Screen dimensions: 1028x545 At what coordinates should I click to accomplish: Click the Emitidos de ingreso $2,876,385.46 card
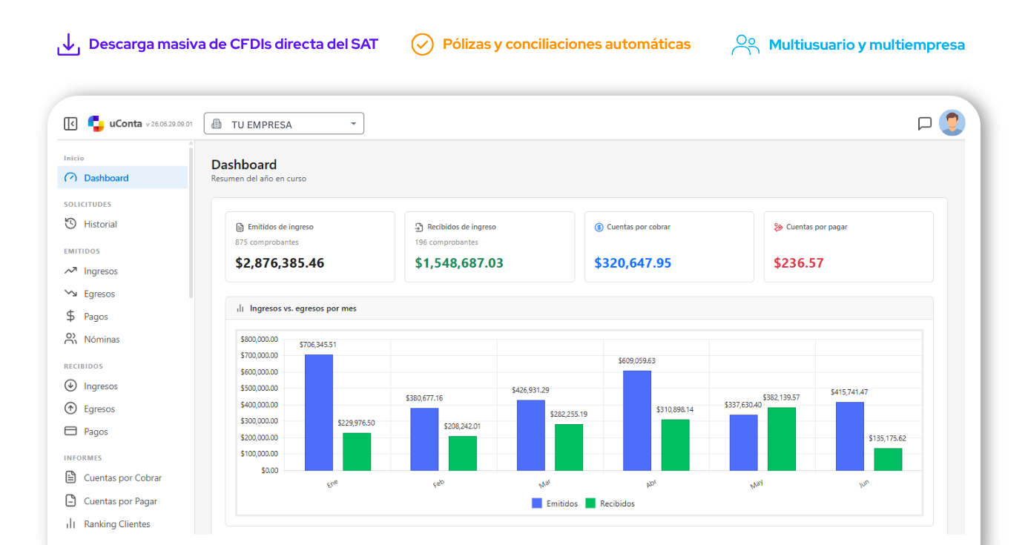click(310, 247)
